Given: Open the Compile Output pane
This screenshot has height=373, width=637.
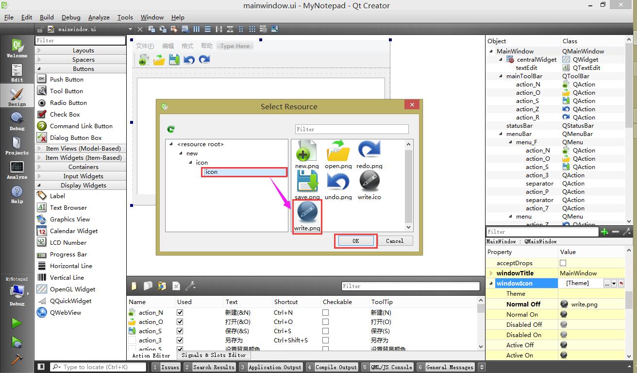Looking at the screenshot, I should 333,367.
